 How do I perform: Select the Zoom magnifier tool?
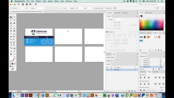[x=14, y=54]
